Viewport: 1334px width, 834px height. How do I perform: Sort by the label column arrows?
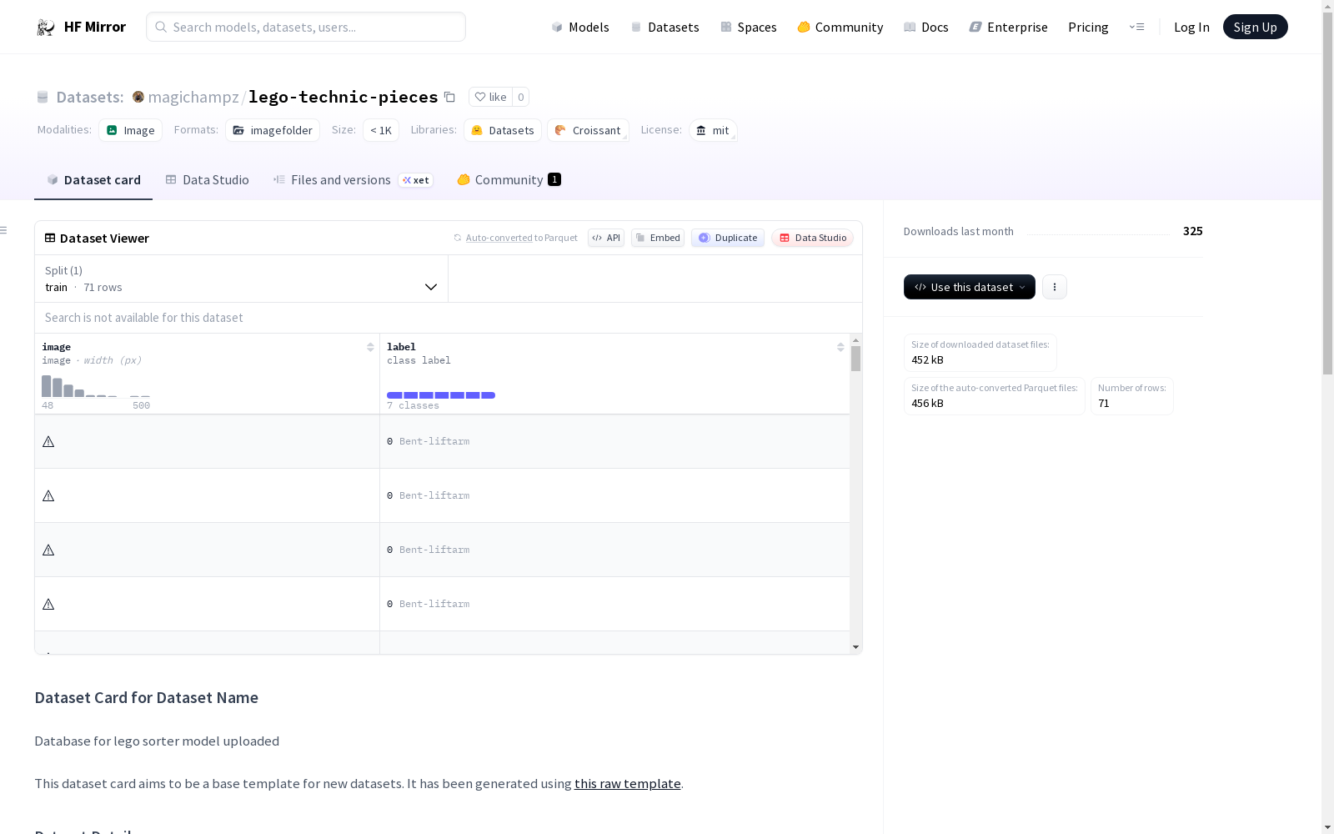click(840, 347)
